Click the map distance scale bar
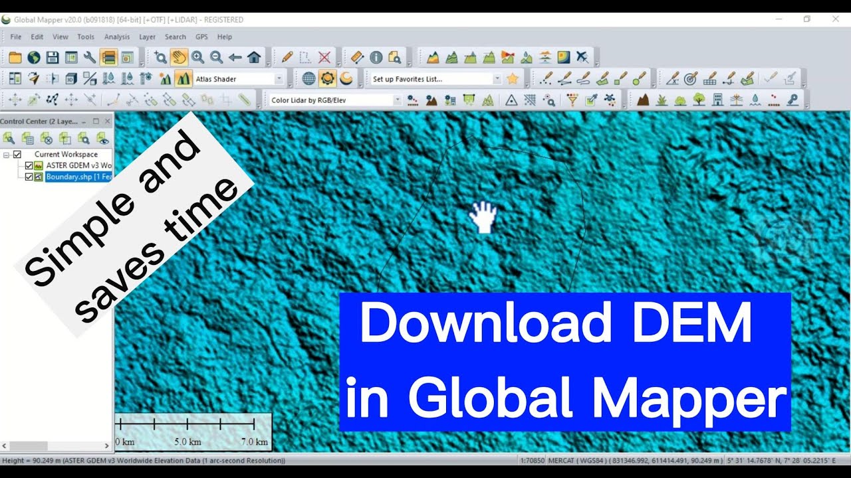The width and height of the screenshot is (851, 478). [193, 432]
